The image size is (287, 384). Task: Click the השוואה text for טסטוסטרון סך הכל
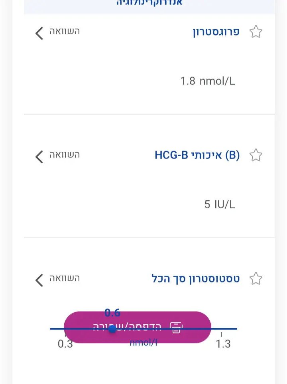pos(64,278)
